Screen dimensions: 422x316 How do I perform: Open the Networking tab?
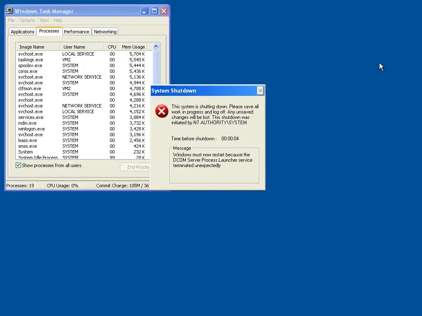click(x=105, y=32)
